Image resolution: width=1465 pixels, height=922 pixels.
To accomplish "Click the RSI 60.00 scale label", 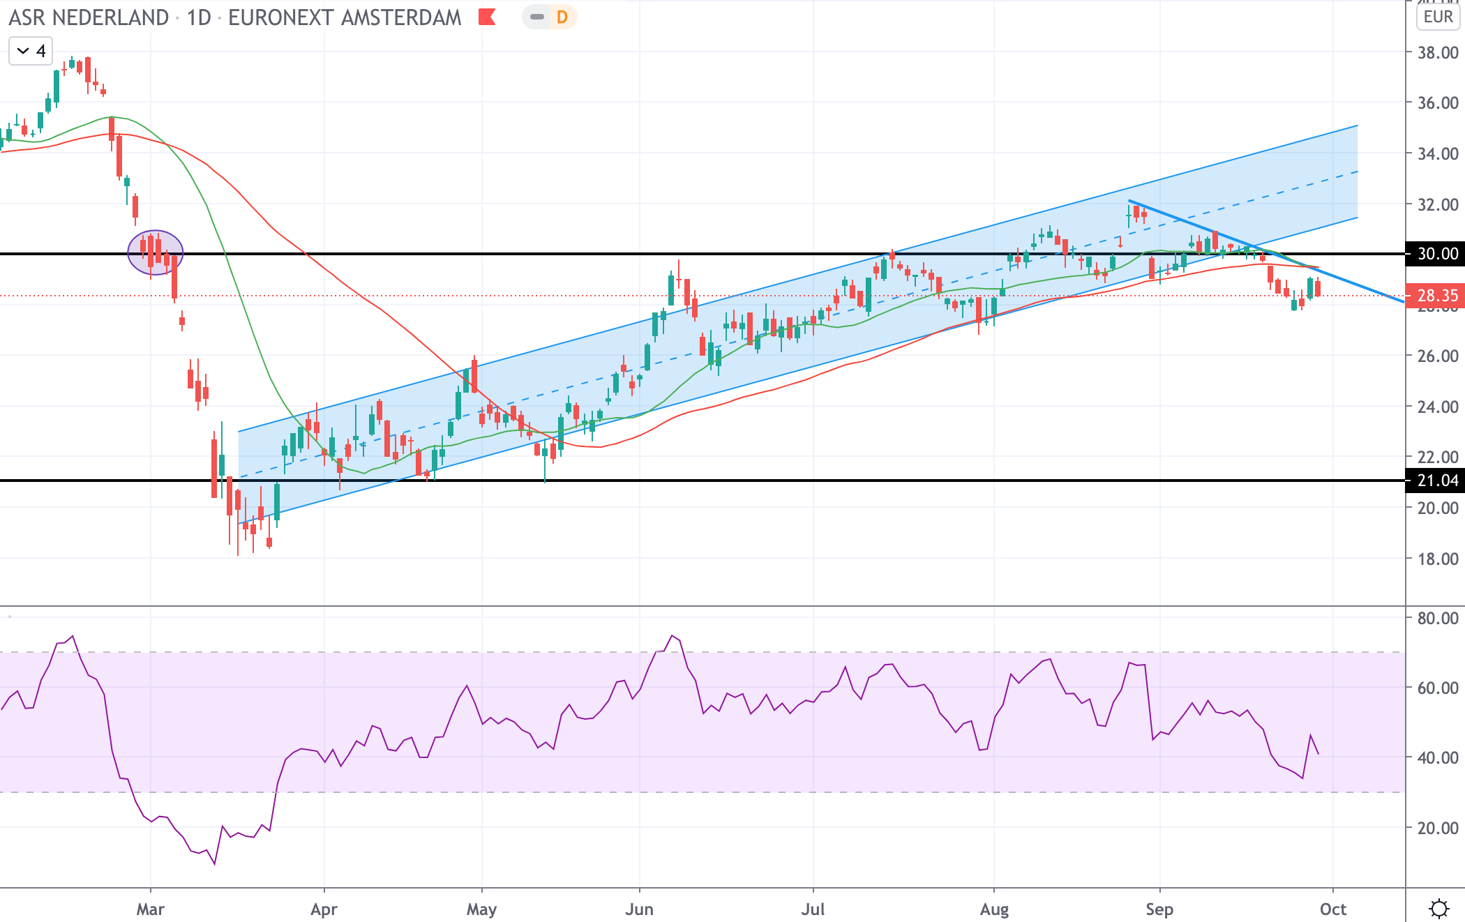I will click(x=1438, y=688).
